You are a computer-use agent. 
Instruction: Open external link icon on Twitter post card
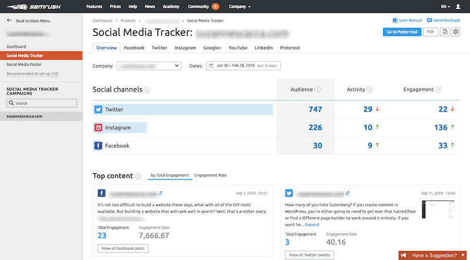click(347, 193)
